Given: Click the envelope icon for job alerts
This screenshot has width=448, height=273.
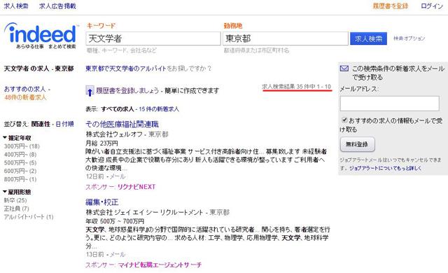Looking at the screenshot, I should coord(344,69).
